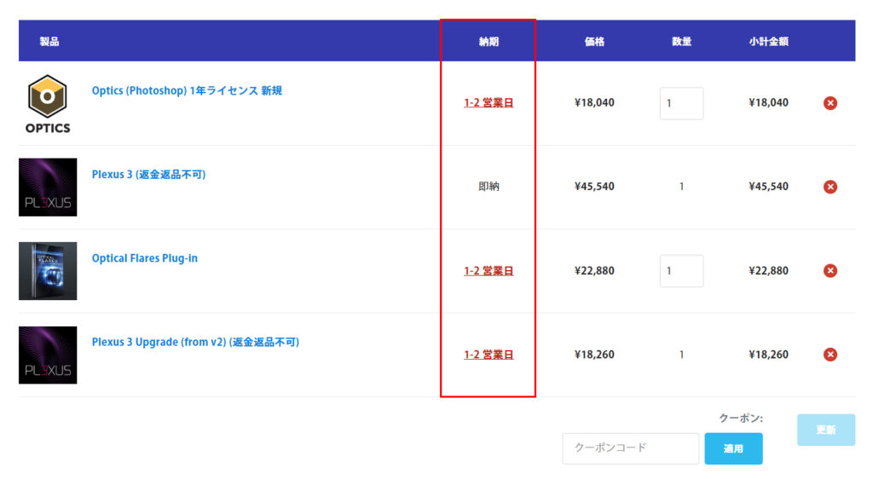The width and height of the screenshot is (873, 479).
Task: Open Plexus 3 Upgrade (from v2) product link
Action: pyautogui.click(x=195, y=342)
